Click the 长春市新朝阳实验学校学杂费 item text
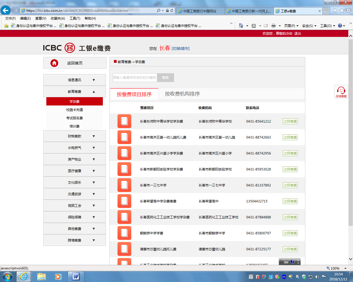The height and width of the screenshot is (282, 353). 162,169
